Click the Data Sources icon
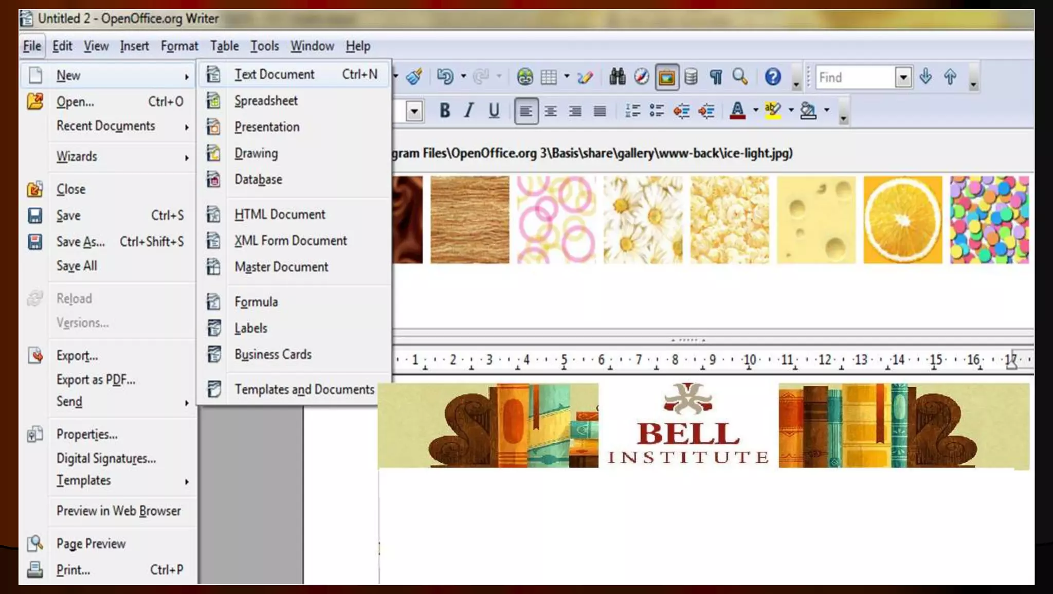The width and height of the screenshot is (1053, 594). (691, 77)
